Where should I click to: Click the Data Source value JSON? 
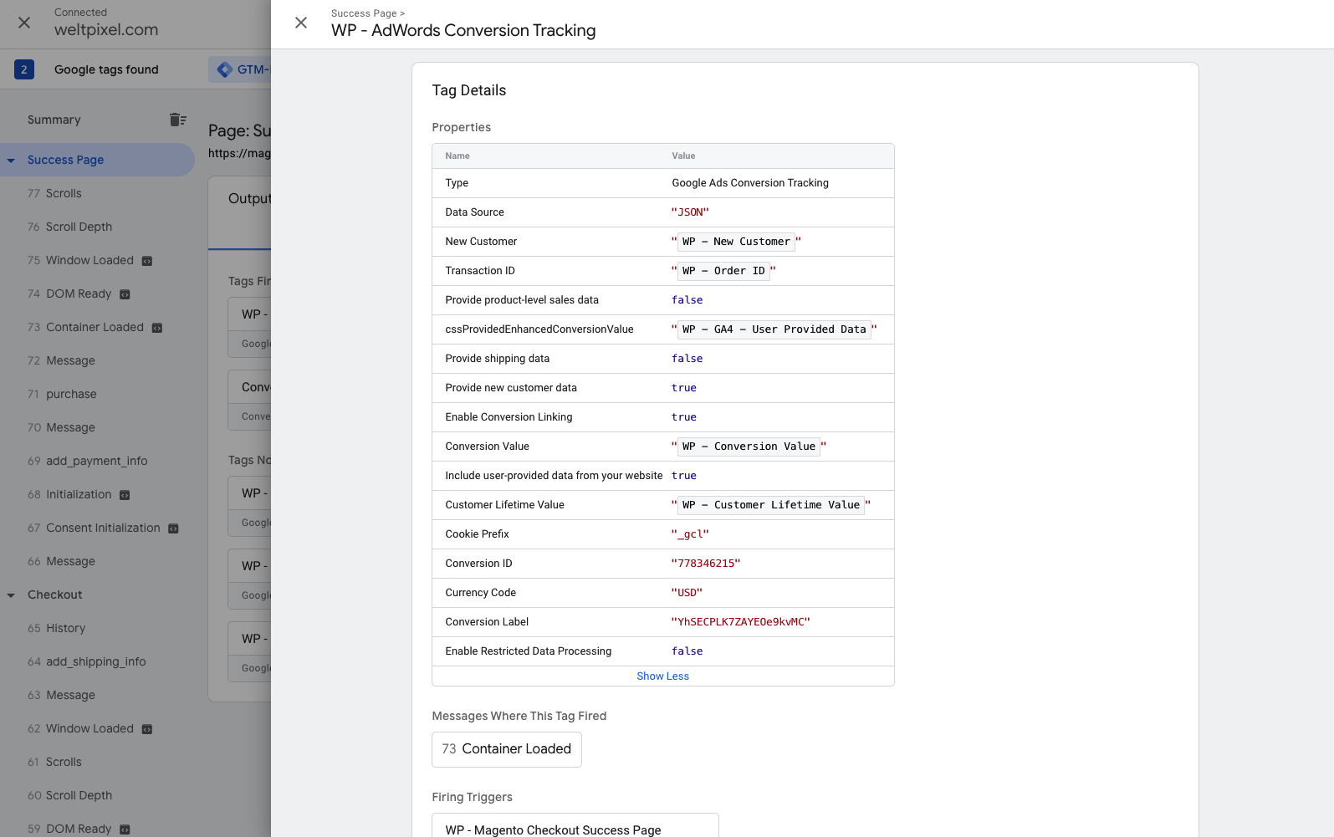point(690,212)
